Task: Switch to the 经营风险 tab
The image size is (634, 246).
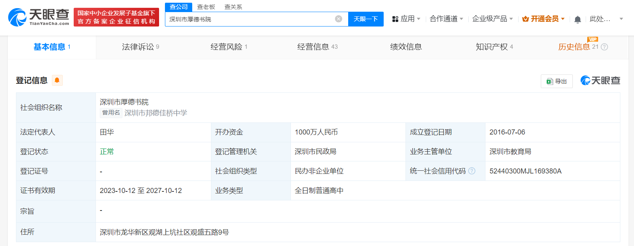Action: [229, 47]
